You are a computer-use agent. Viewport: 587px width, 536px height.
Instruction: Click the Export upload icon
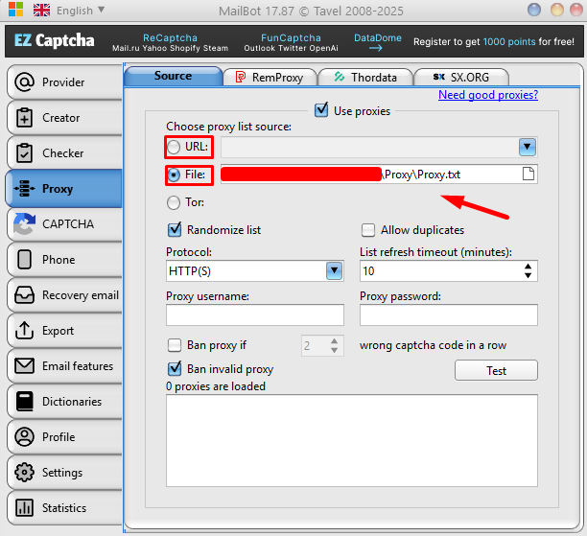(x=24, y=330)
